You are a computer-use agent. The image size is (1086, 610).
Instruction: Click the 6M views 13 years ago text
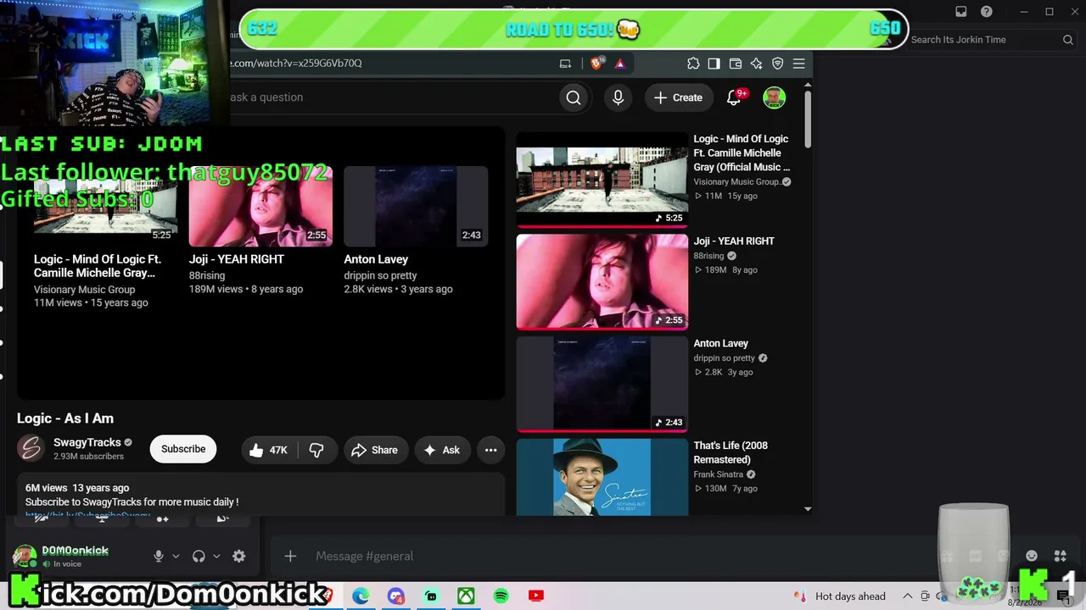[77, 488]
